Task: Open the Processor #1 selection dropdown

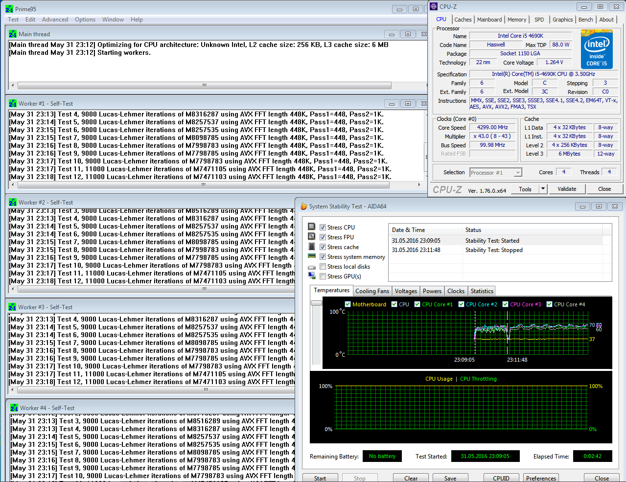Action: click(x=518, y=173)
